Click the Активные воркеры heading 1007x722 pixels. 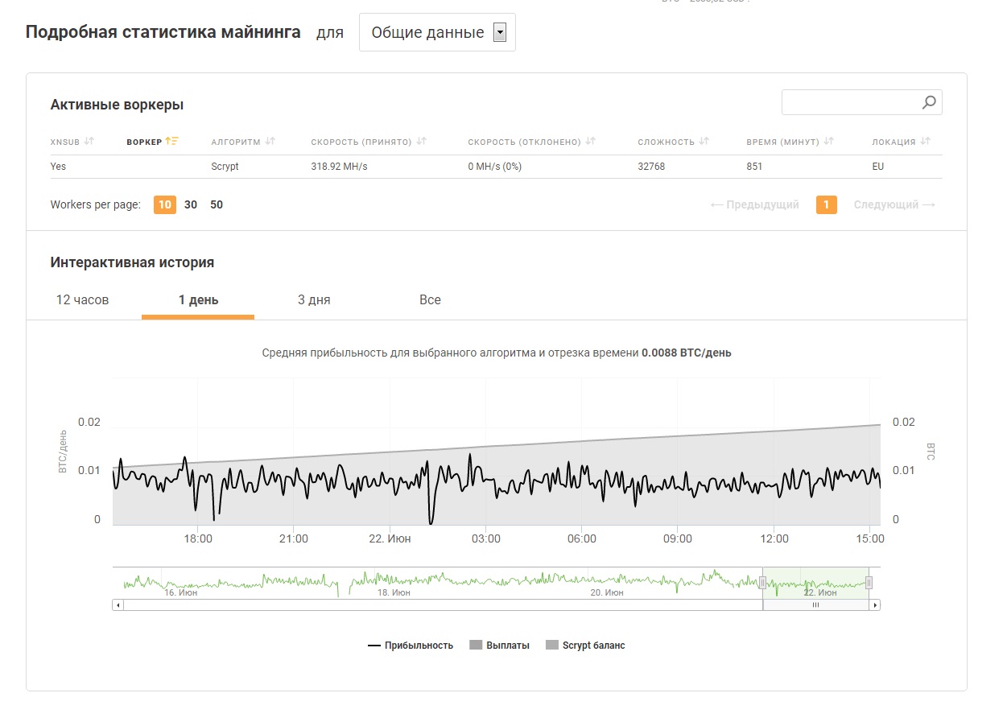[x=117, y=105]
